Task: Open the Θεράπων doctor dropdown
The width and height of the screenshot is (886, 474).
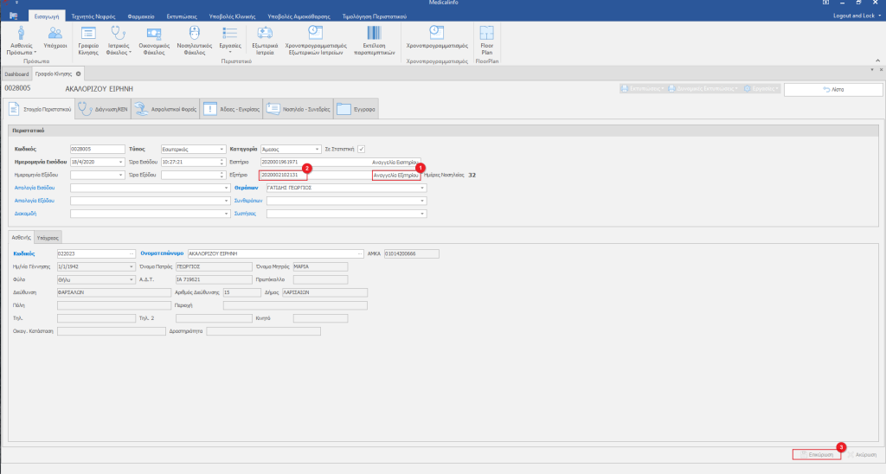Action: pyautogui.click(x=423, y=188)
